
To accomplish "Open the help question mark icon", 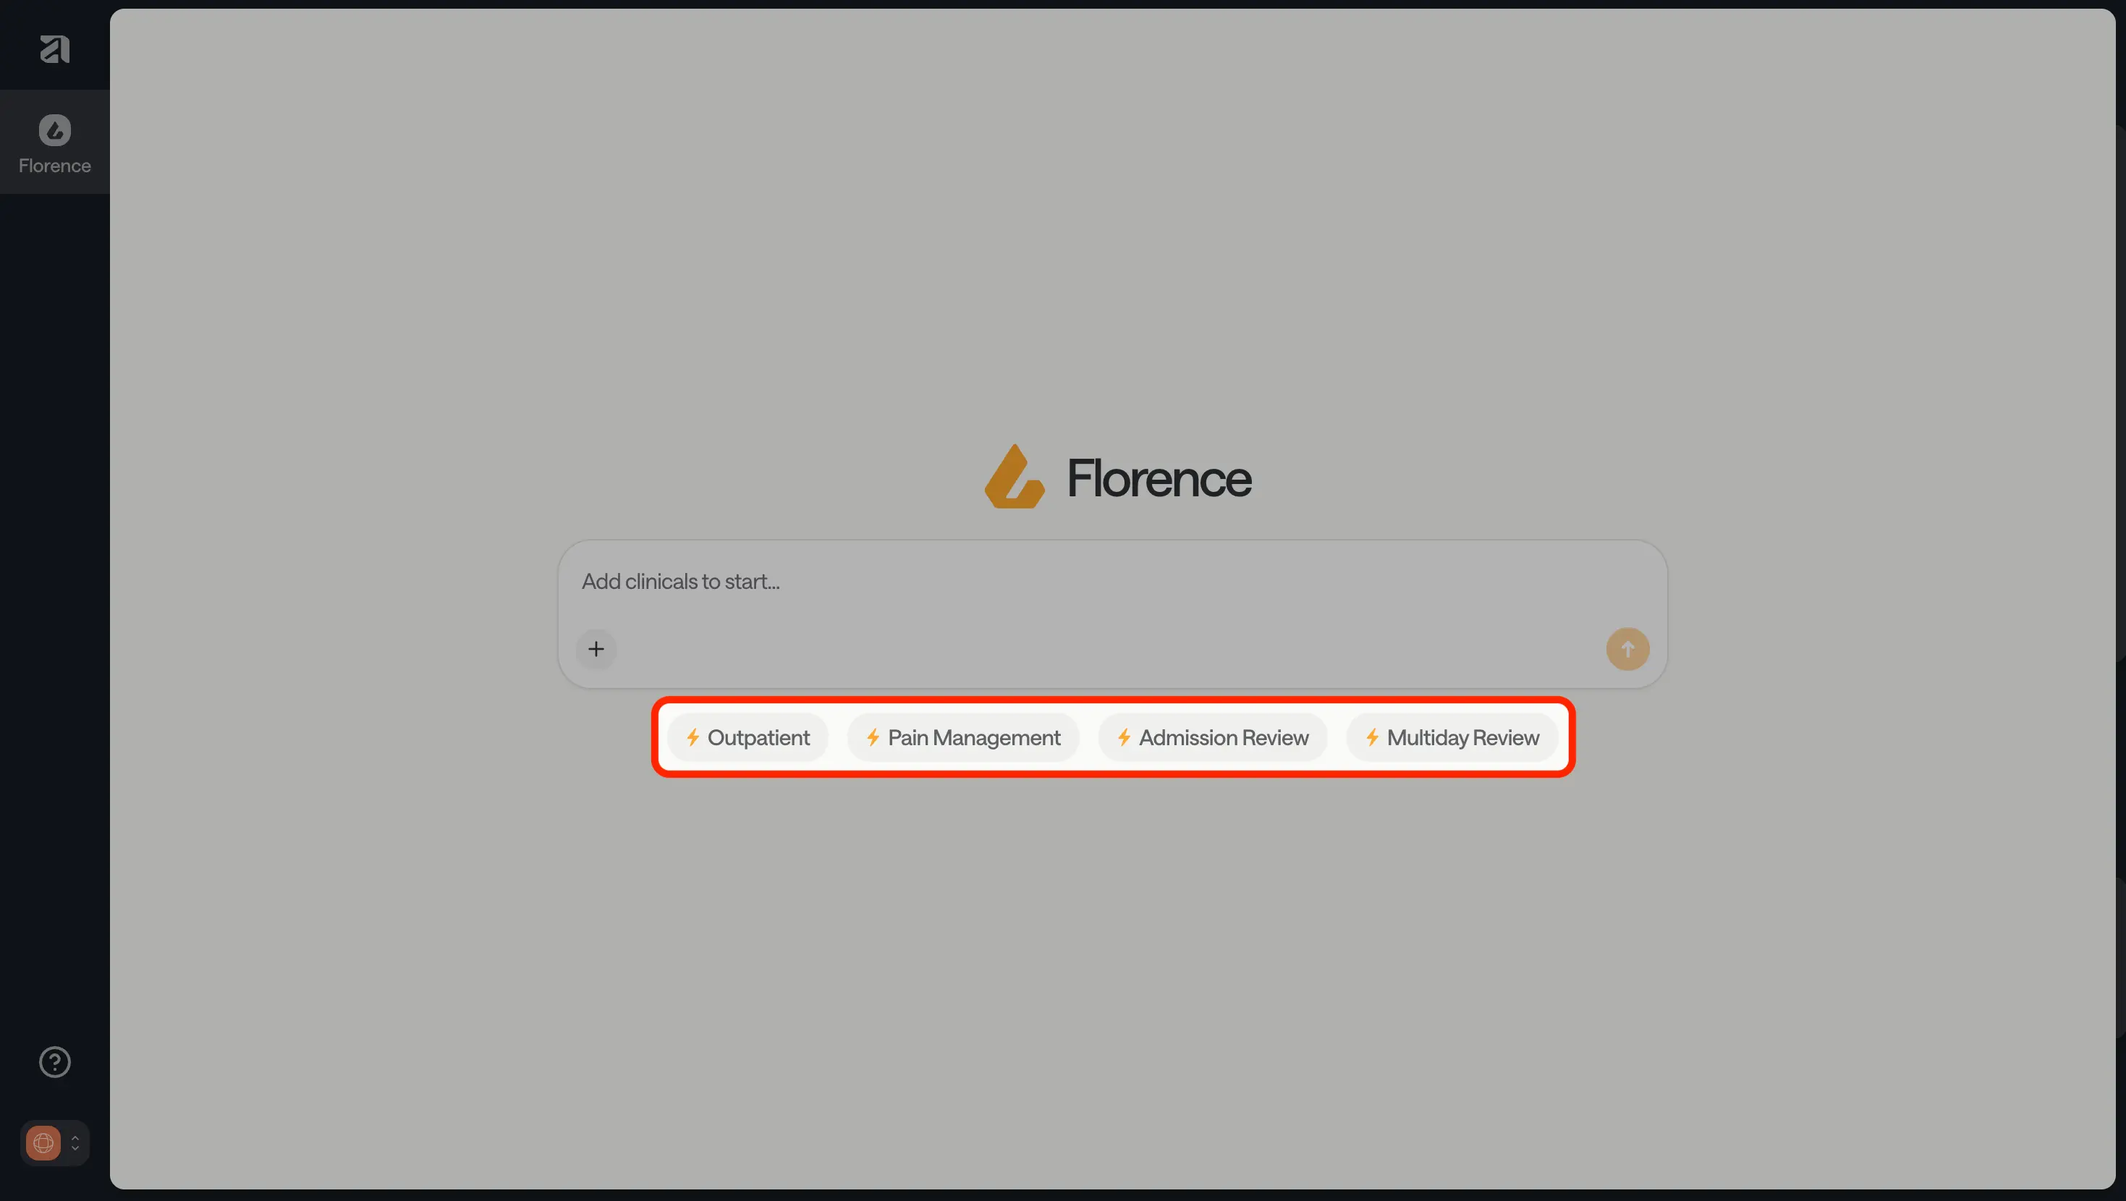I will coord(54,1062).
